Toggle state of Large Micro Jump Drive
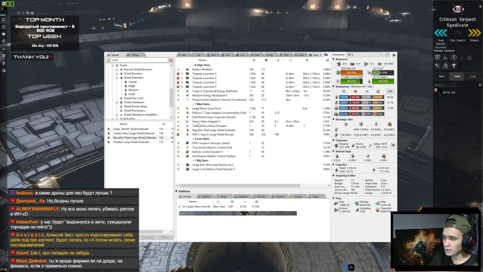The height and width of the screenshot is (272, 483). (x=178, y=108)
